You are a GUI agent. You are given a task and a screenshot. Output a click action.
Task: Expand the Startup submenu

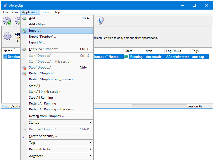pos(57,123)
